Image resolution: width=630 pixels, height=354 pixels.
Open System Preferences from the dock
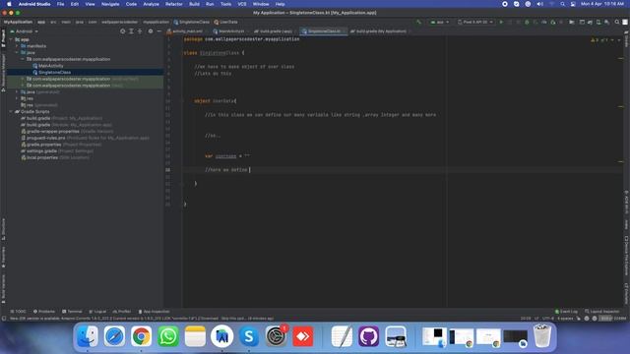tap(276, 336)
